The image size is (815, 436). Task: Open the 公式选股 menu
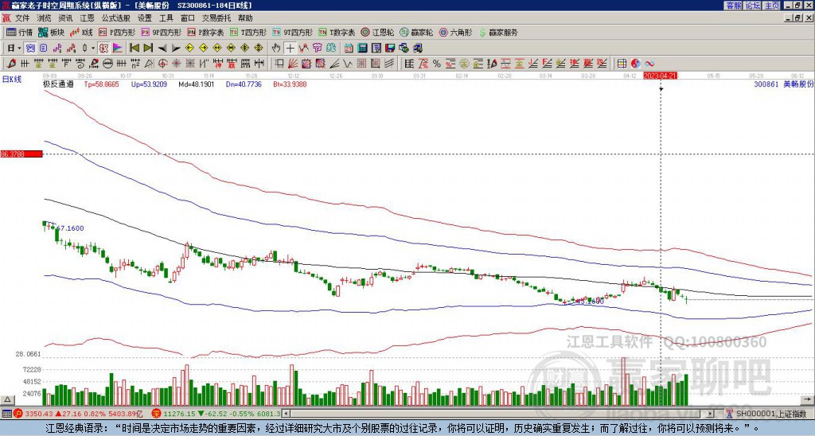click(x=116, y=18)
